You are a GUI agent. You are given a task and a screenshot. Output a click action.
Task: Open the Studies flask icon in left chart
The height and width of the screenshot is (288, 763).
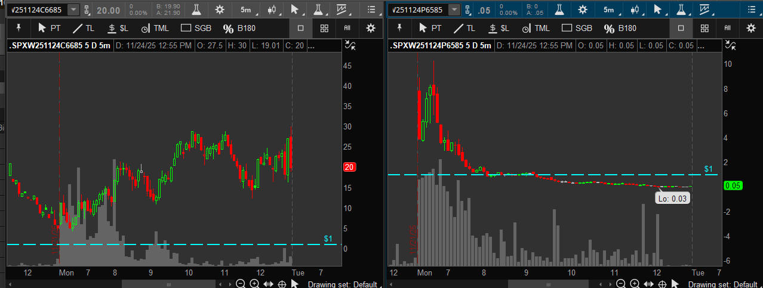click(x=196, y=10)
